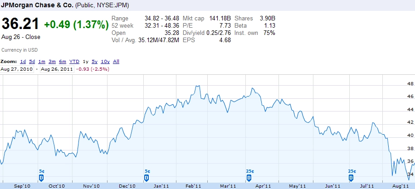Image resolution: width=415 pixels, height=189 pixels.
Task: Click the period change -0.93 (-2.5%)
Action: click(93, 69)
